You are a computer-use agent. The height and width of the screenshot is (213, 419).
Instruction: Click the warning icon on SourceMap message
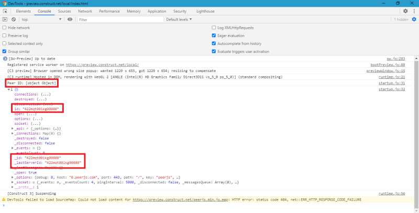[4, 199]
